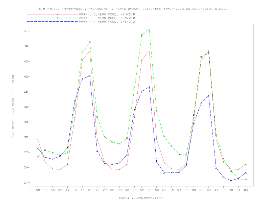Click x-axis forecast hour label 66
Image resolution: width=268 pixels, height=207 pixels.
201,190
